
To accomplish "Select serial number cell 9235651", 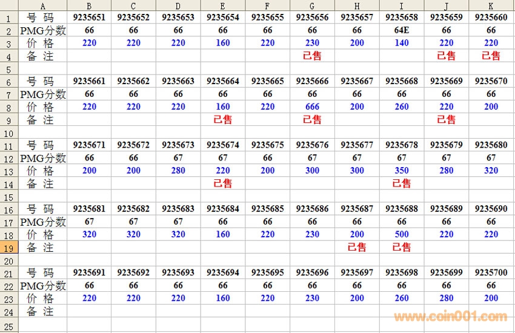I will click(x=89, y=18).
